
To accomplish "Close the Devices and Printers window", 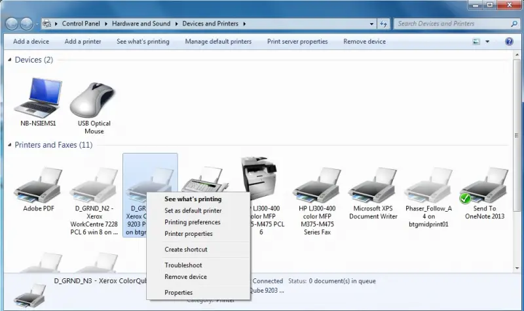I will 510,5.
